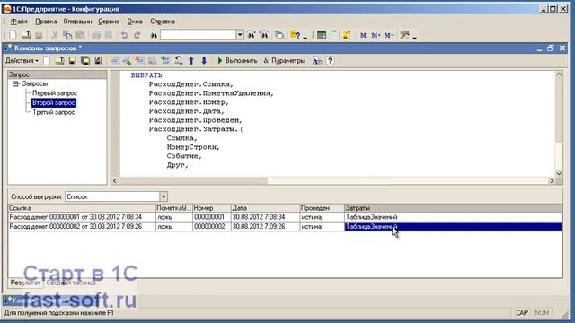Screen dimensions: 575x323
Task: Open the Действия dropdown menu
Action: pyautogui.click(x=22, y=61)
